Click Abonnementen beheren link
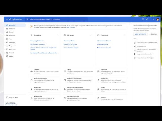Viewport: 162px width, 121px height. click(x=104, y=41)
